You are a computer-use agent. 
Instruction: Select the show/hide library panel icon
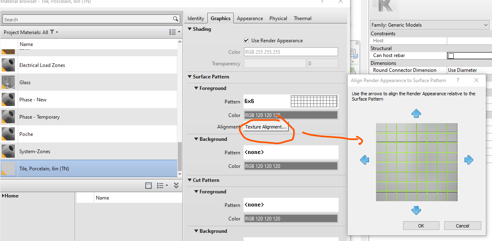click(x=149, y=185)
